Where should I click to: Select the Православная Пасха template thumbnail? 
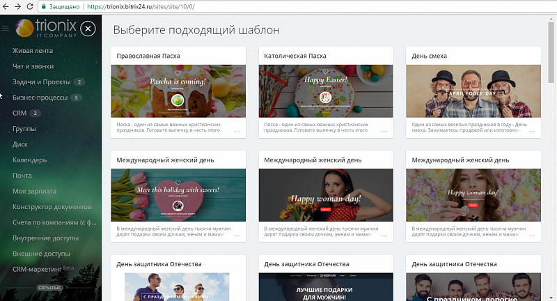[x=178, y=91]
